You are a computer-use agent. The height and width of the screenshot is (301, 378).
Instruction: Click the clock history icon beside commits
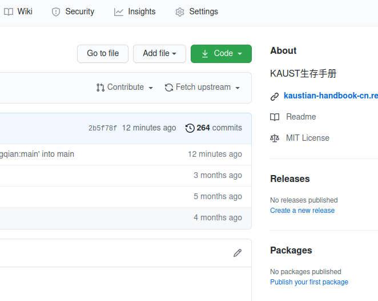(190, 128)
